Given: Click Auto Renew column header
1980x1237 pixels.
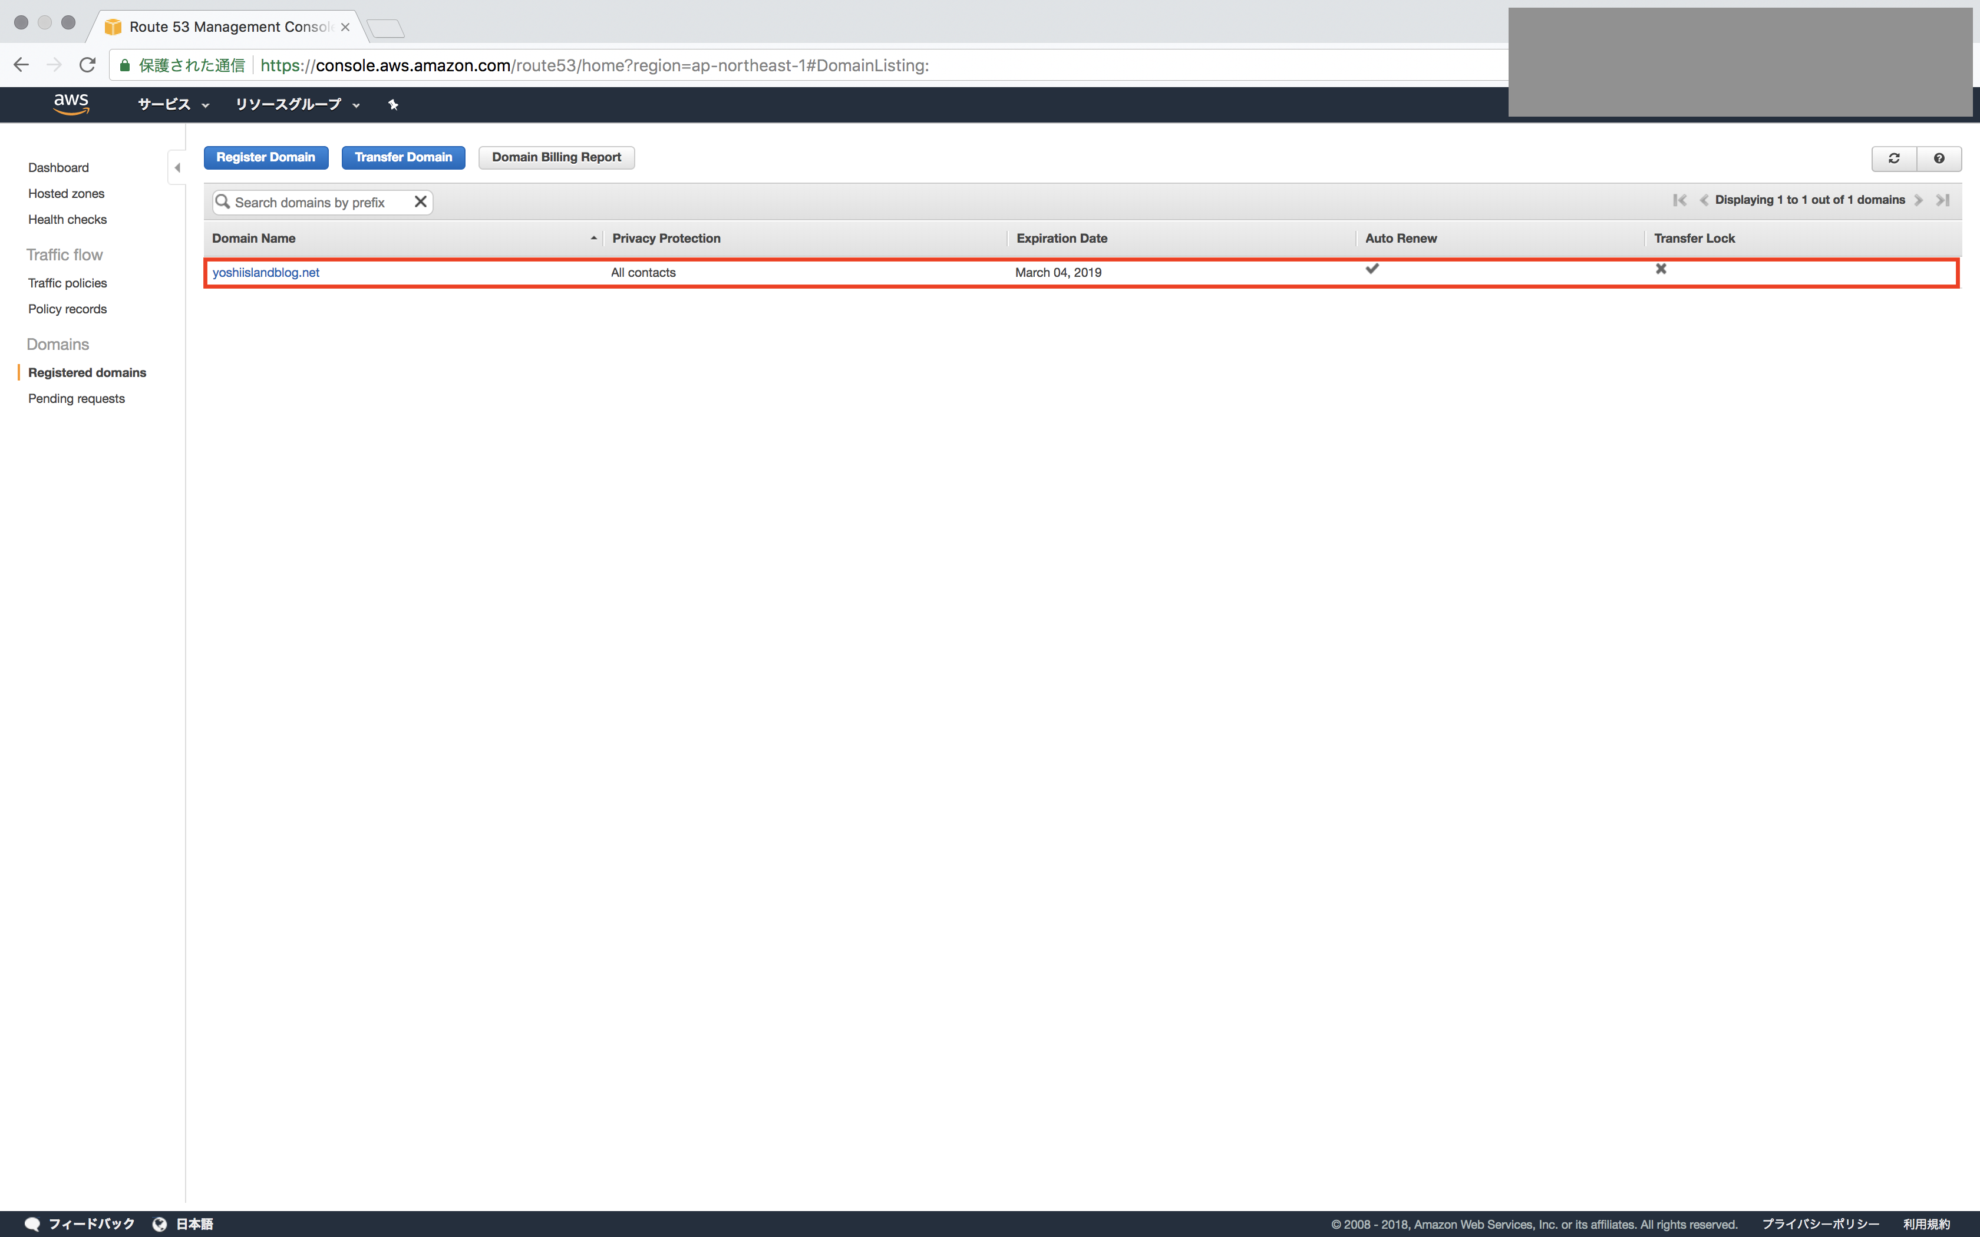Looking at the screenshot, I should point(1401,238).
